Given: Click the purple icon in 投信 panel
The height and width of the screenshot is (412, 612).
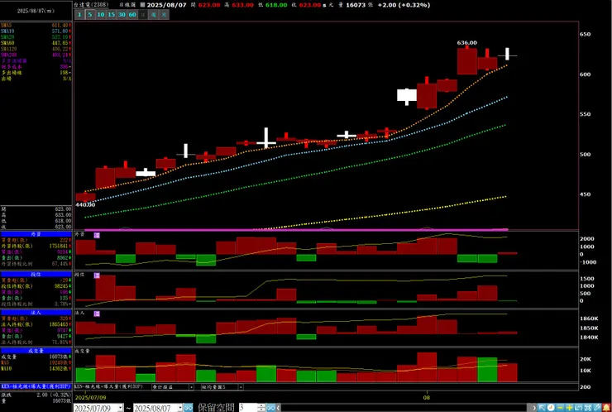Looking at the screenshot, I should point(97,275).
